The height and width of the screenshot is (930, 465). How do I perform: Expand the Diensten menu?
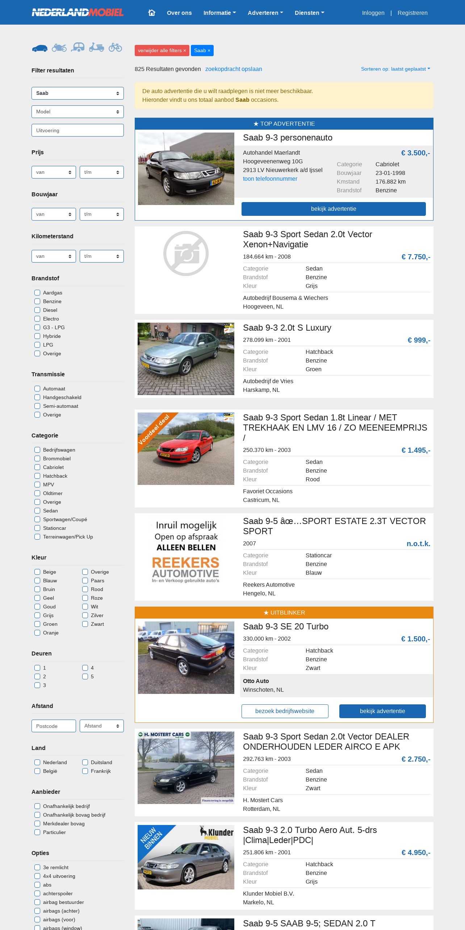coord(310,13)
